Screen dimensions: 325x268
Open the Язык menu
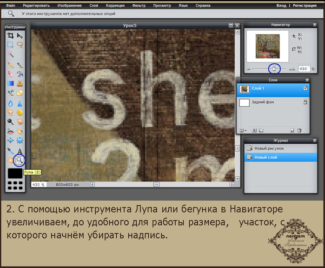[x=183, y=6]
